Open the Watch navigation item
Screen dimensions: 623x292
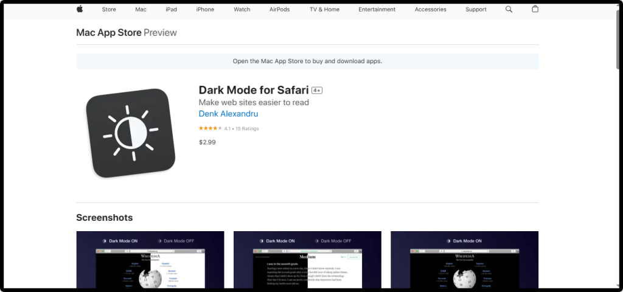[242, 10]
